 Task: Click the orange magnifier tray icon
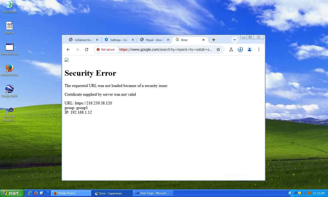[309, 193]
